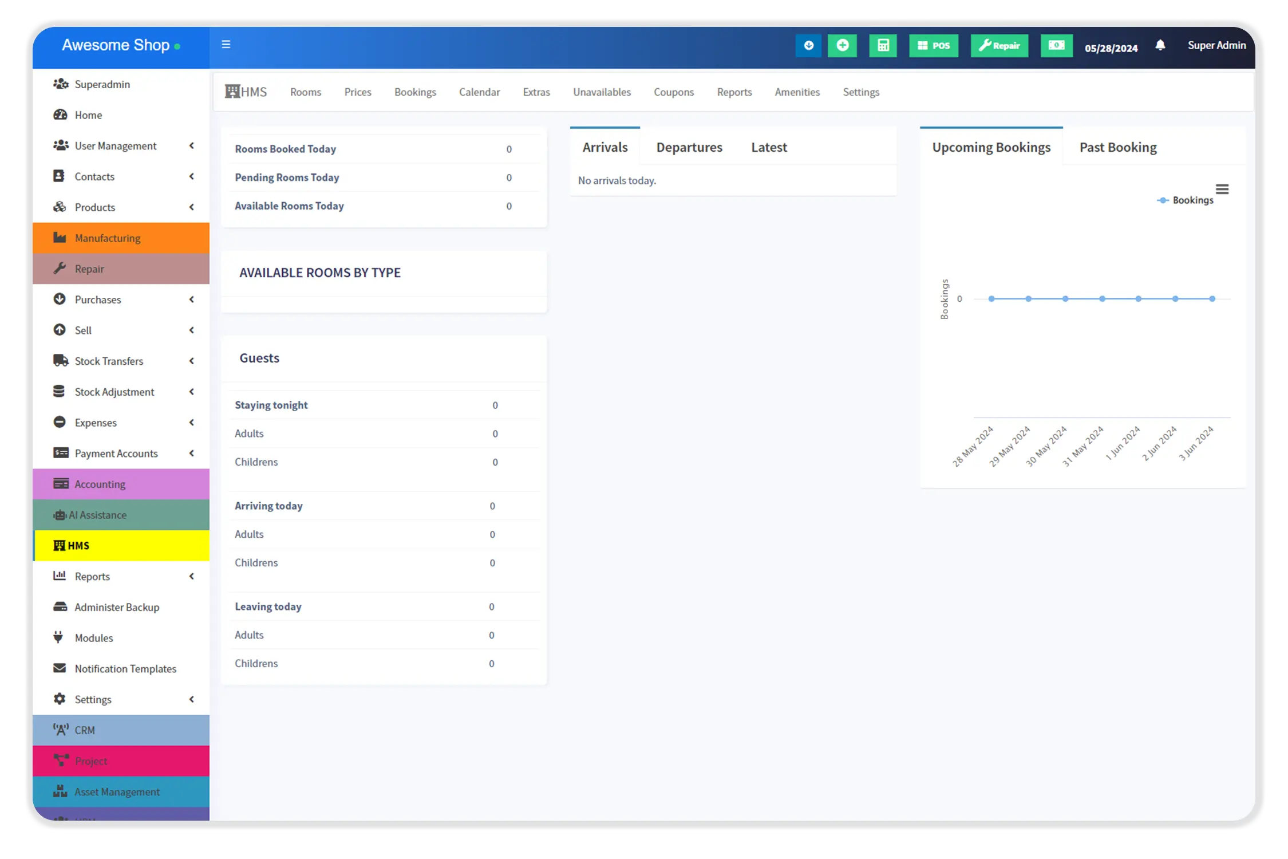Expand sidebar Settings chevron
1288x859 pixels.
192,699
